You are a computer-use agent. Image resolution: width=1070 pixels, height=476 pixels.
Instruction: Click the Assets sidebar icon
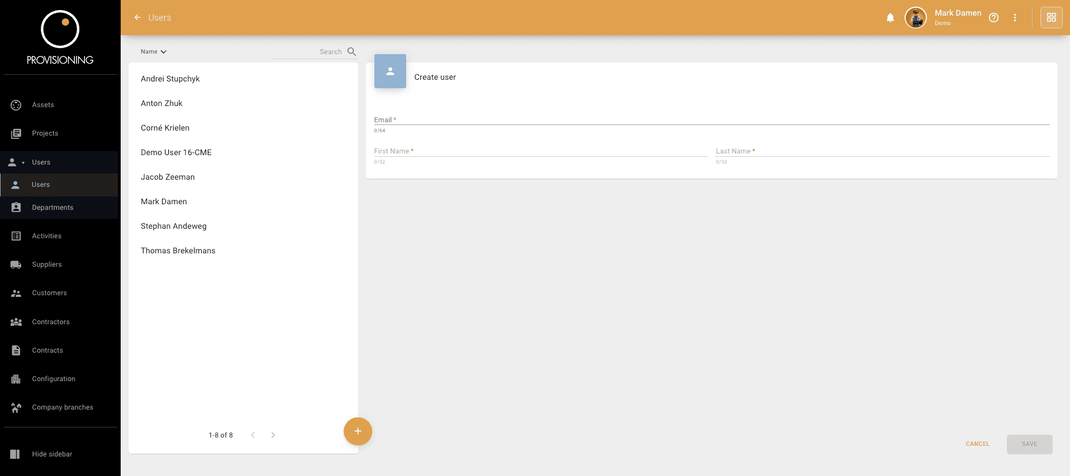tap(16, 105)
